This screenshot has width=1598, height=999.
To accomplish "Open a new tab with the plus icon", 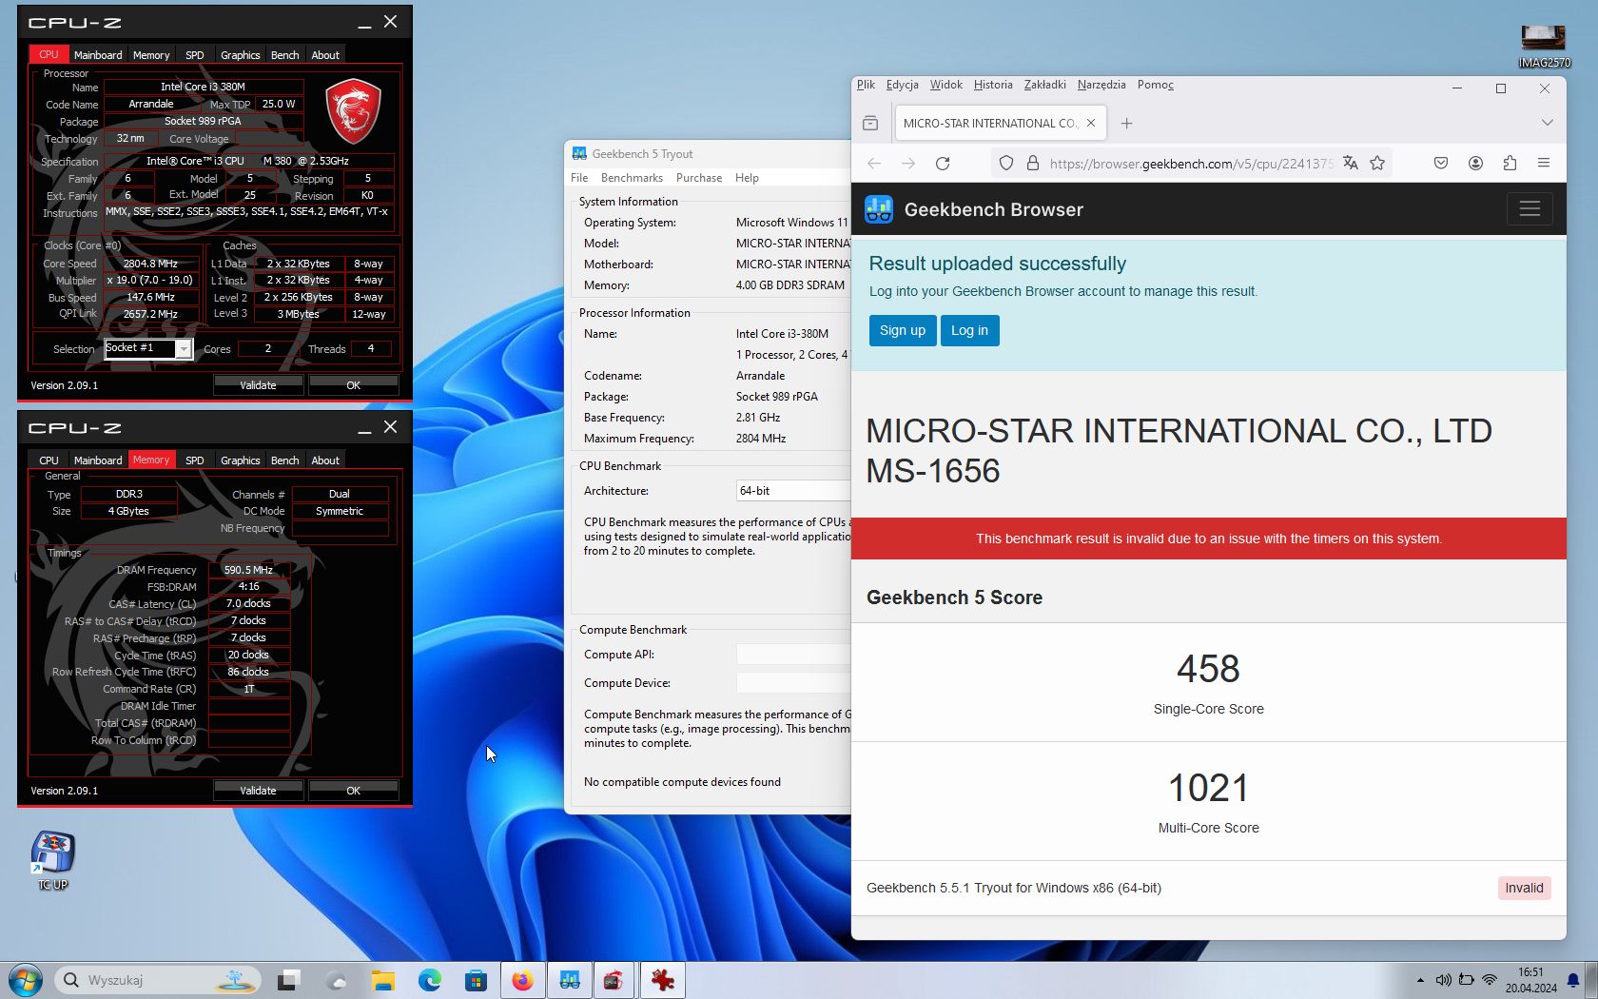I will click(1126, 123).
